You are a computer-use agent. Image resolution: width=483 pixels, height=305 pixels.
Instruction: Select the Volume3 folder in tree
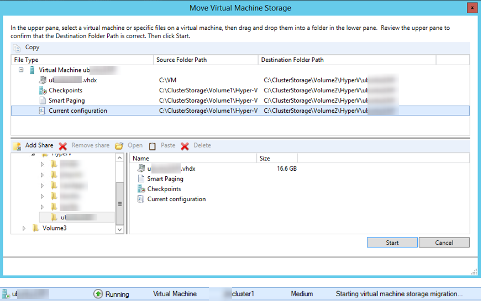(x=54, y=228)
